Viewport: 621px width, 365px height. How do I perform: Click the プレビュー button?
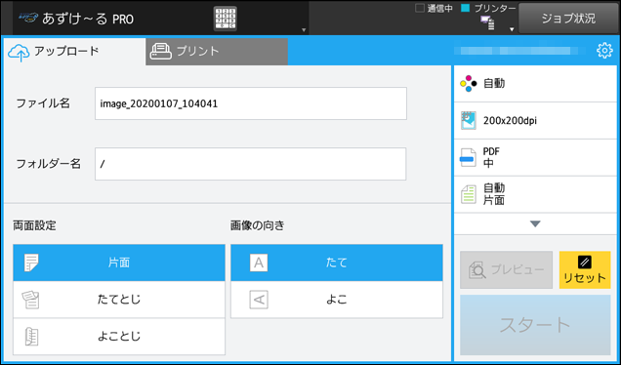pos(506,270)
